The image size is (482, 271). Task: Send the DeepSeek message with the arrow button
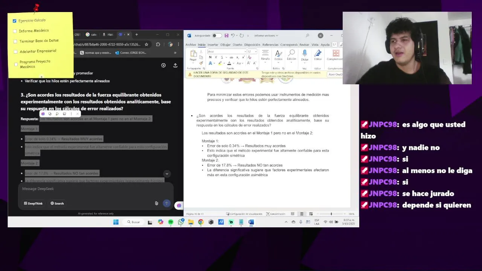(166, 203)
